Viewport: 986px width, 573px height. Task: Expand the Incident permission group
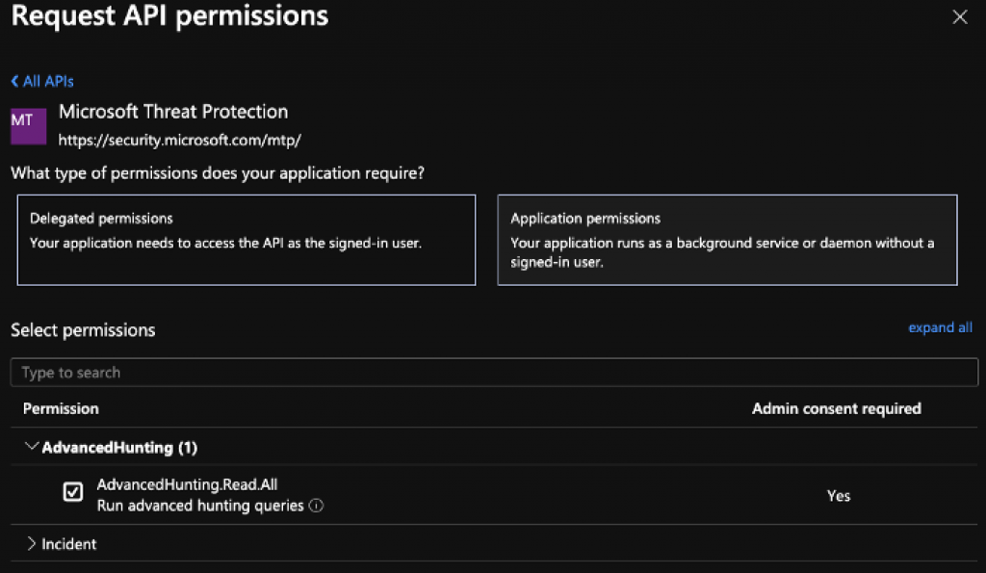(31, 543)
